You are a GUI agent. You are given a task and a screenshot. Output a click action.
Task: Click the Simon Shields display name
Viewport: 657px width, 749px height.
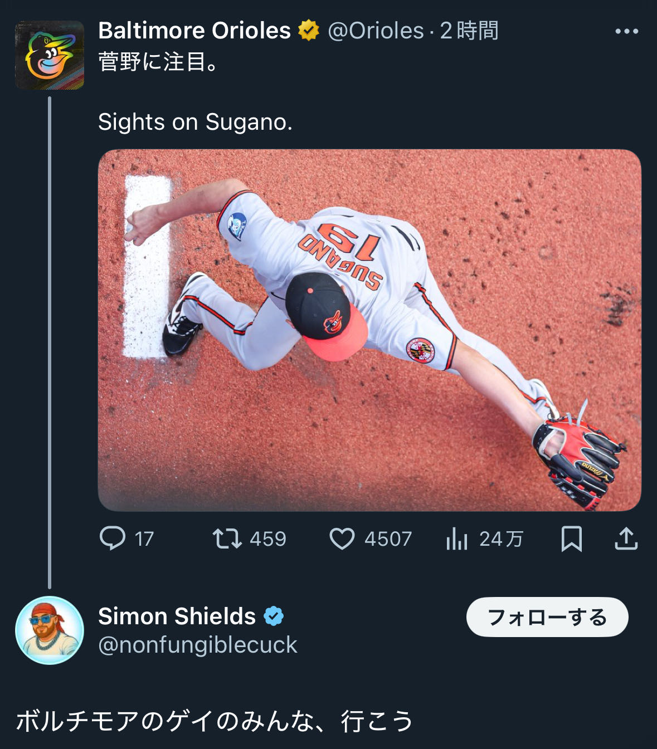(177, 616)
